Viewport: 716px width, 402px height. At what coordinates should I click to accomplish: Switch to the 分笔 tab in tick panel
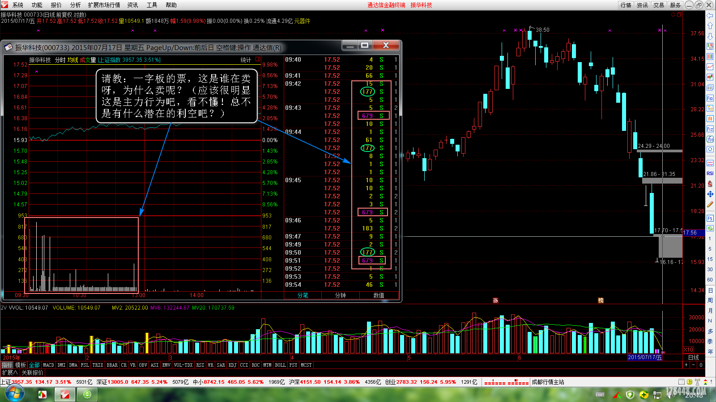(303, 295)
